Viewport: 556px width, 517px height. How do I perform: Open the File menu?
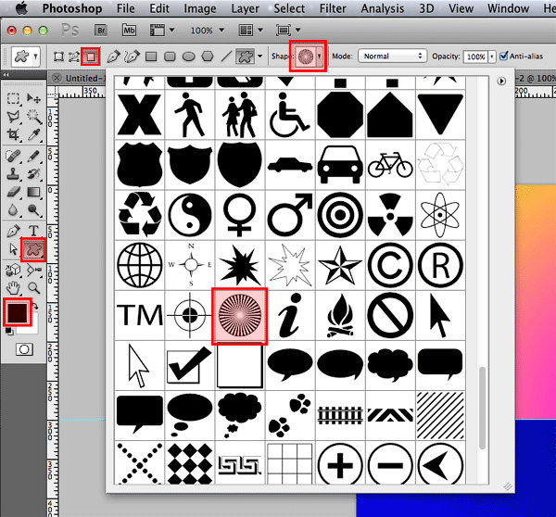tap(125, 8)
